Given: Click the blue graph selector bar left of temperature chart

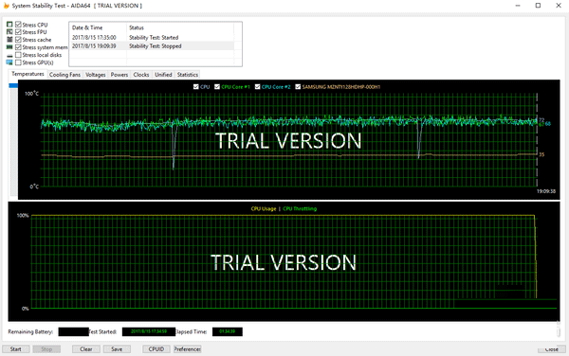Looking at the screenshot, I should pos(13,85).
